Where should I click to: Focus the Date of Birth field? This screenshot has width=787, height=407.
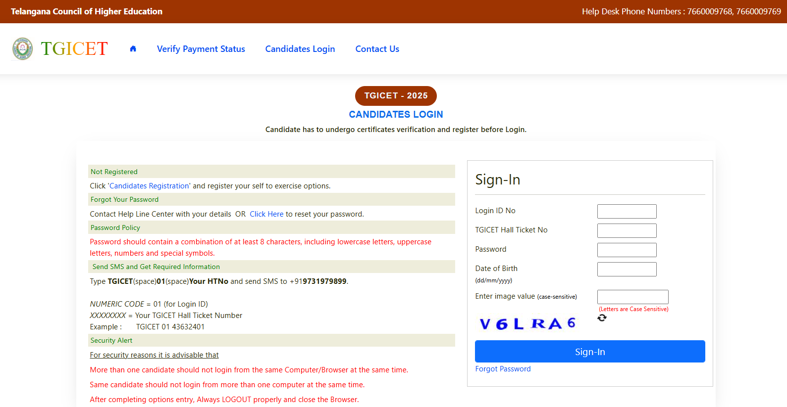(627, 269)
